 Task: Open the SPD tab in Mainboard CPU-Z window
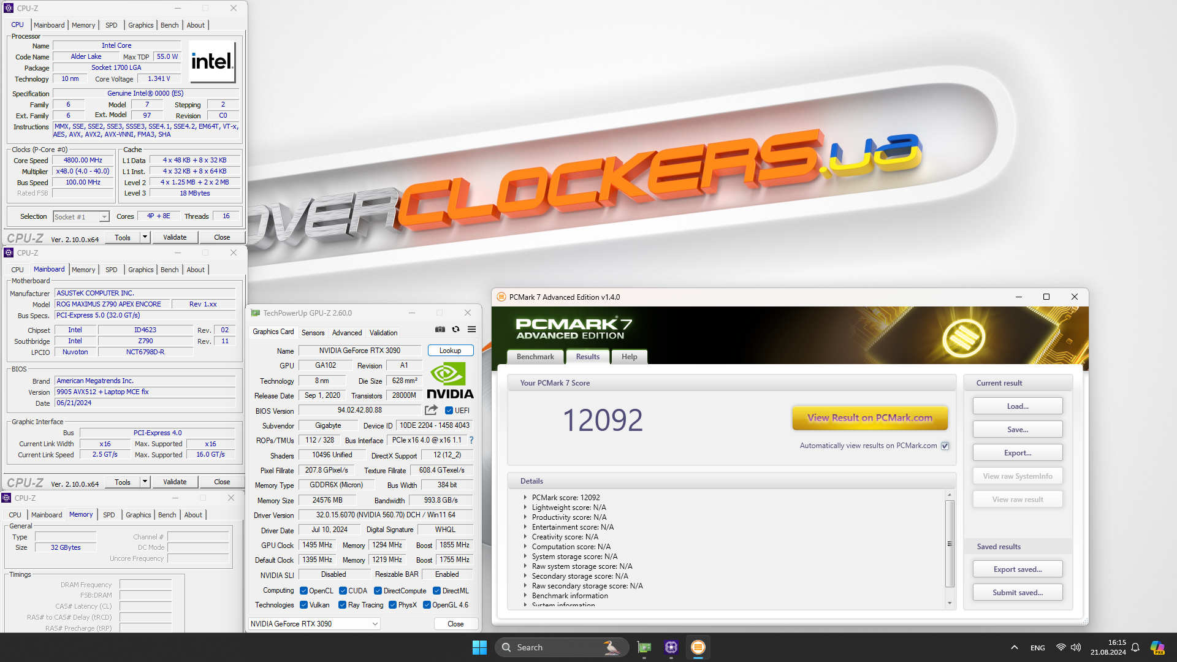(111, 270)
